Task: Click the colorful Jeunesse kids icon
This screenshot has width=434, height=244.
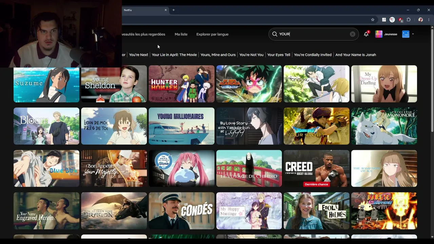Action: point(379,34)
